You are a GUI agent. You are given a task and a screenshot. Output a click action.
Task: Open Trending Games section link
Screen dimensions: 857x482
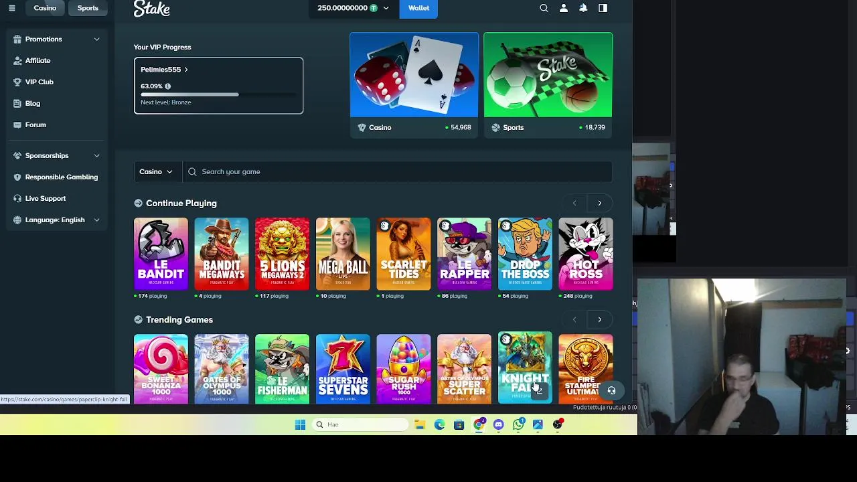[x=179, y=319]
